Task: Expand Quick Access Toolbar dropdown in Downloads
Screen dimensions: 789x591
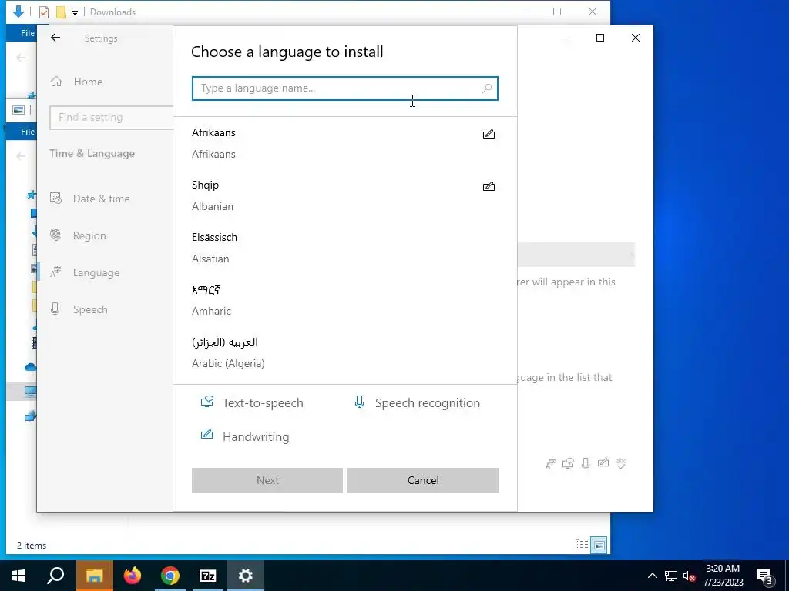Action: click(x=75, y=12)
